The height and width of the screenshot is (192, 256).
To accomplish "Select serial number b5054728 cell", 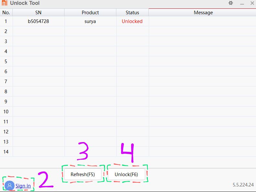I will [x=39, y=21].
